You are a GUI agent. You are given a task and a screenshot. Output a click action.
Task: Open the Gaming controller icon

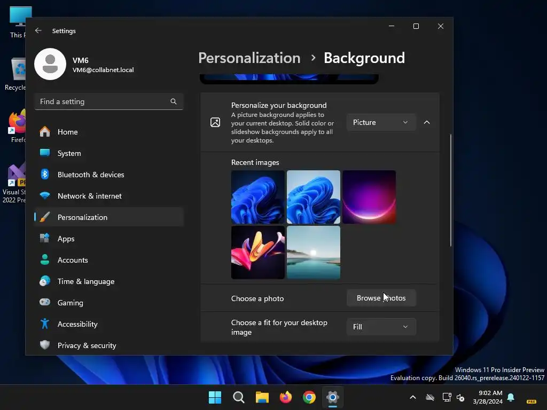[45, 302]
